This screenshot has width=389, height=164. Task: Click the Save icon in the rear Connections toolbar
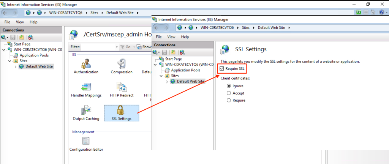click(x=13, y=38)
